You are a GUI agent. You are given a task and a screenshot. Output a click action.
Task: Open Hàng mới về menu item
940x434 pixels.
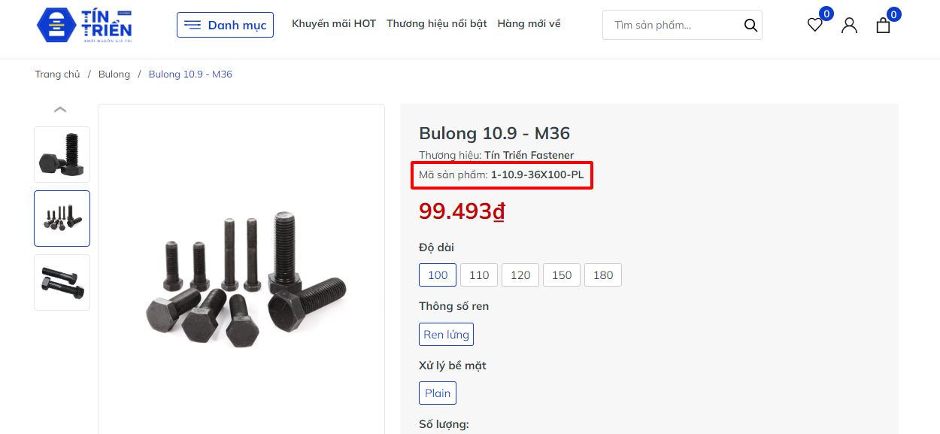pos(529,23)
